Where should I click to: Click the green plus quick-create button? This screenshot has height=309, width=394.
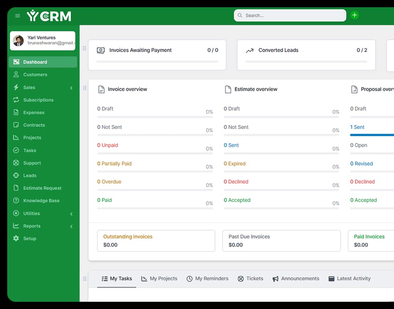tap(355, 15)
